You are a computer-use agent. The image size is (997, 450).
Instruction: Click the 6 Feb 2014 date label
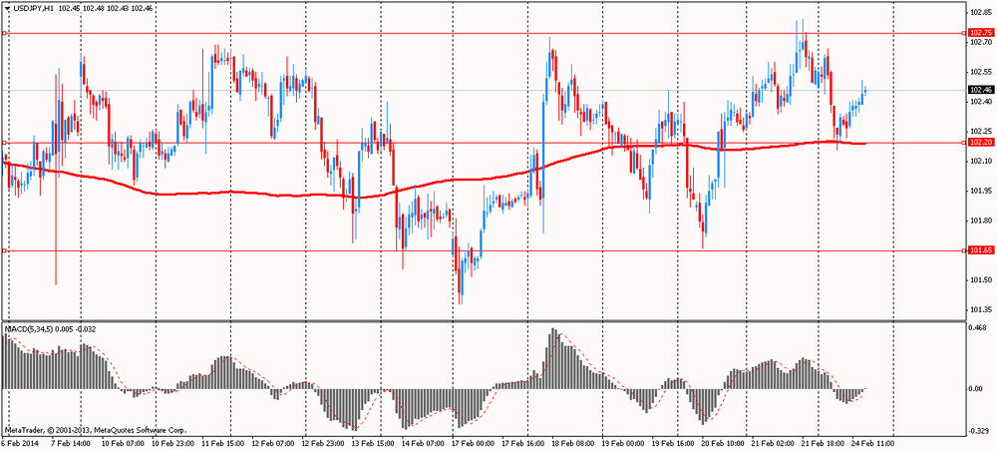(18, 442)
